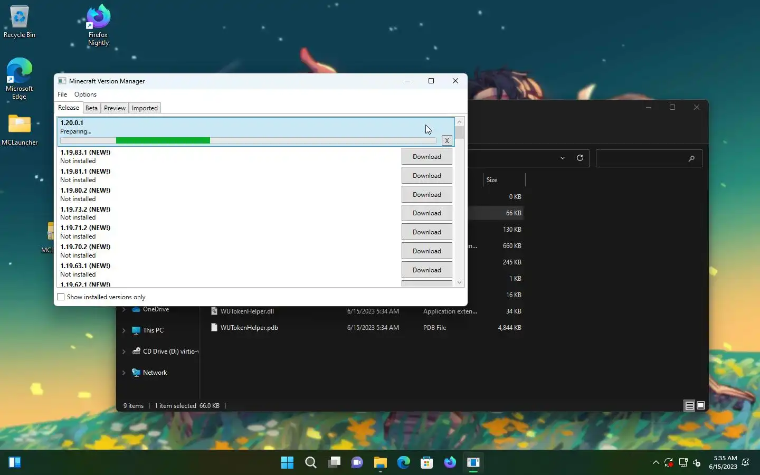Click the '9 items' status bar text
Viewport: 760px width, 475px height.
pos(134,406)
